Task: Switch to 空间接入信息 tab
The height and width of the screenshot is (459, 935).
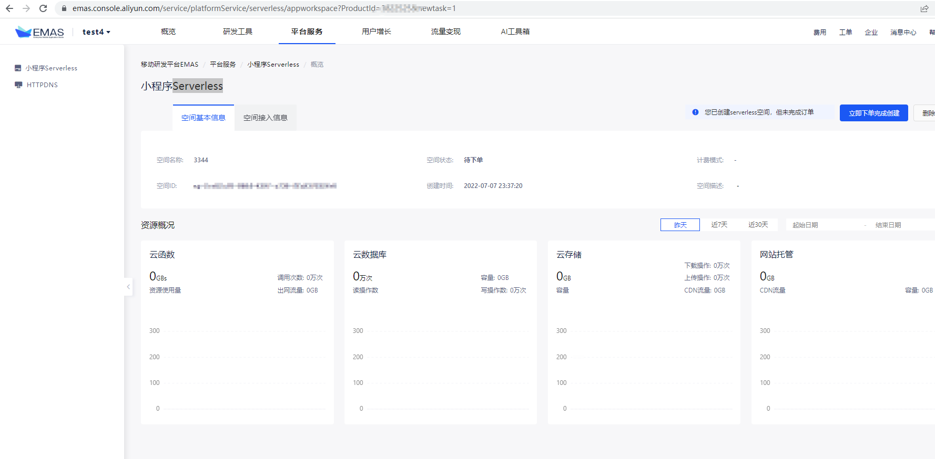Action: tap(266, 118)
